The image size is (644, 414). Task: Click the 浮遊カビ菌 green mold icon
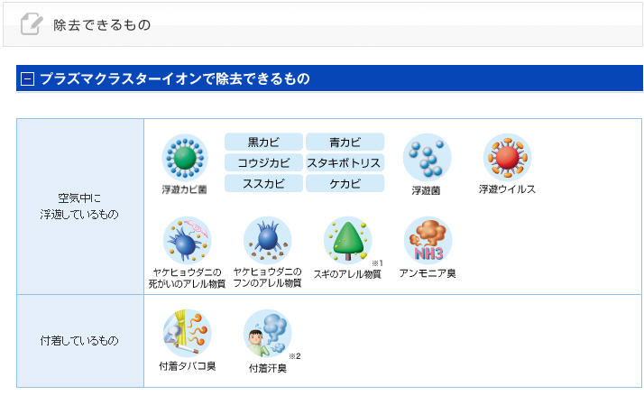click(185, 158)
